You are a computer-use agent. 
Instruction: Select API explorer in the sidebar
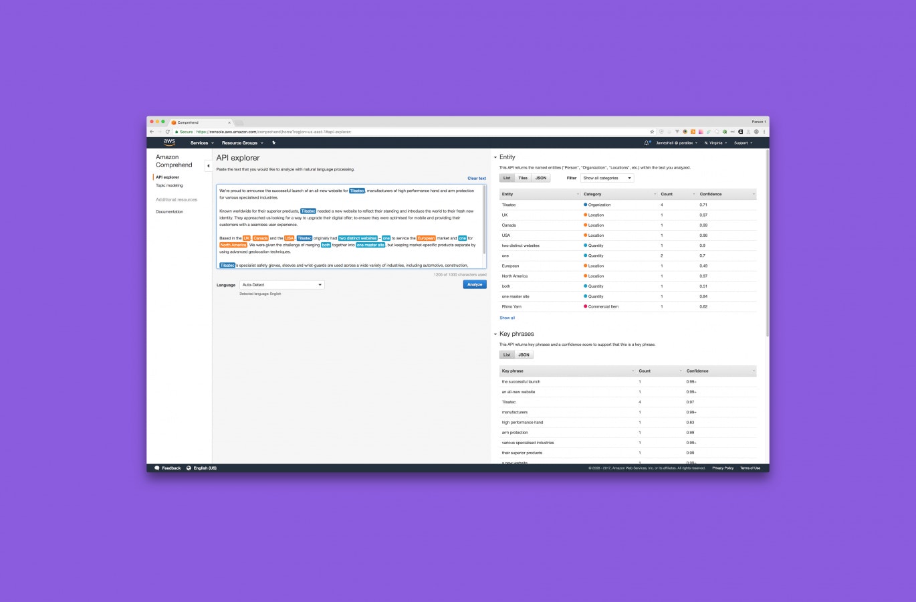[x=168, y=177]
